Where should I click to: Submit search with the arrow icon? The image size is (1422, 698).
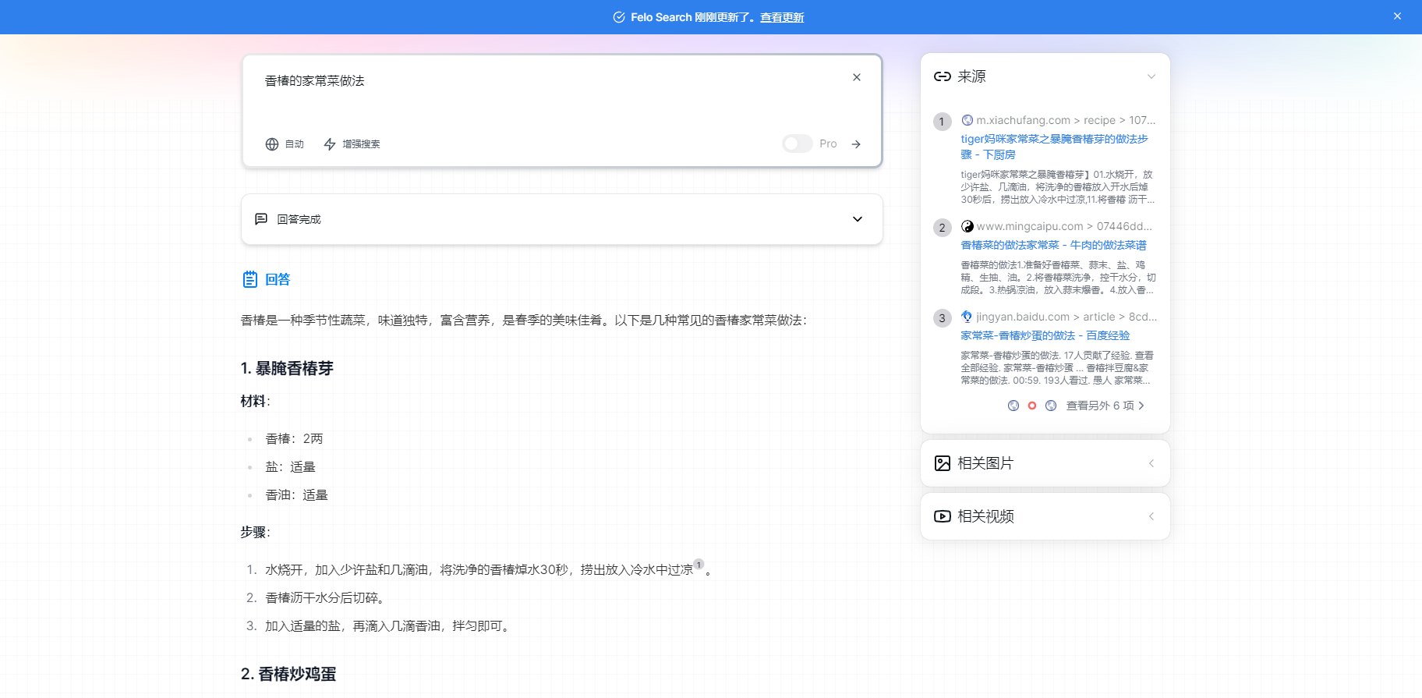856,144
